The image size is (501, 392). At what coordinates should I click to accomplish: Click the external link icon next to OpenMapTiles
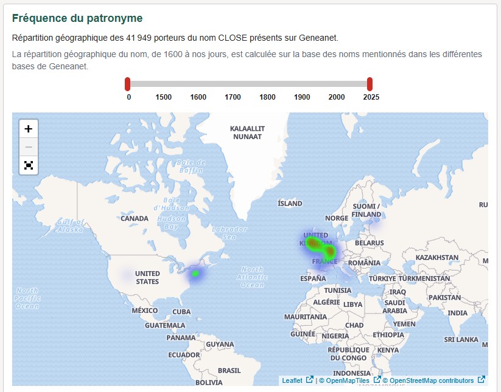pyautogui.click(x=376, y=379)
